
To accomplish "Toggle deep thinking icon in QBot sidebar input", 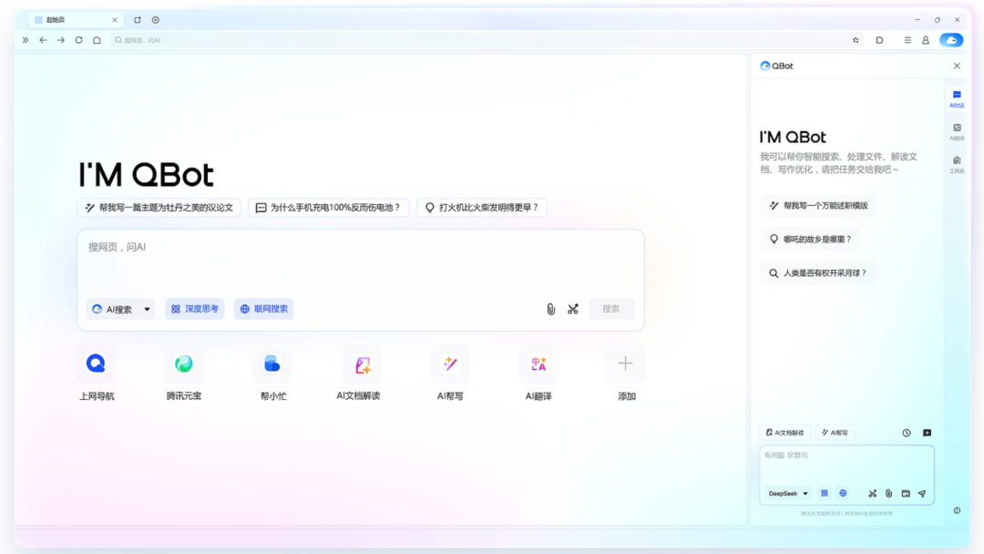I will click(x=825, y=494).
